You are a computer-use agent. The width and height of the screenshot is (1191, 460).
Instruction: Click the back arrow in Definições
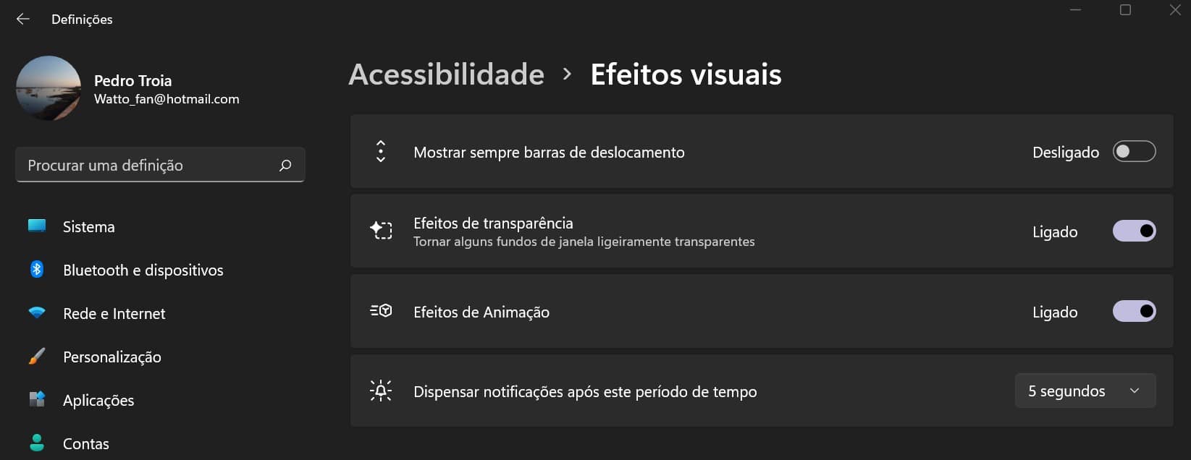pyautogui.click(x=23, y=20)
